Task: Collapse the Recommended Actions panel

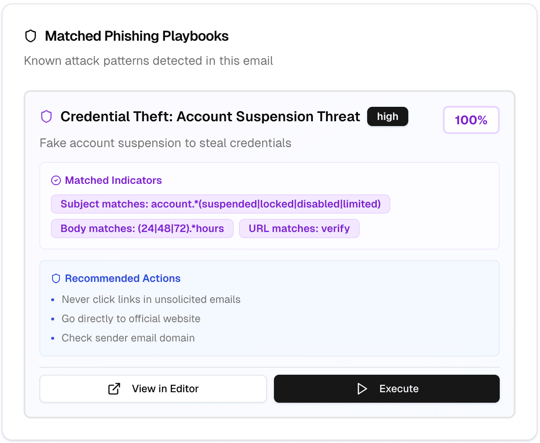Action: 123,278
